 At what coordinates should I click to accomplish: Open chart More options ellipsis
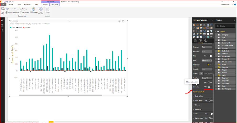[x=126, y=21]
